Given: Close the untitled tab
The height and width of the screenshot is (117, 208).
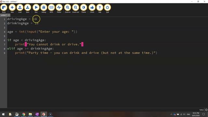Looking at the screenshot, I should [9, 15].
